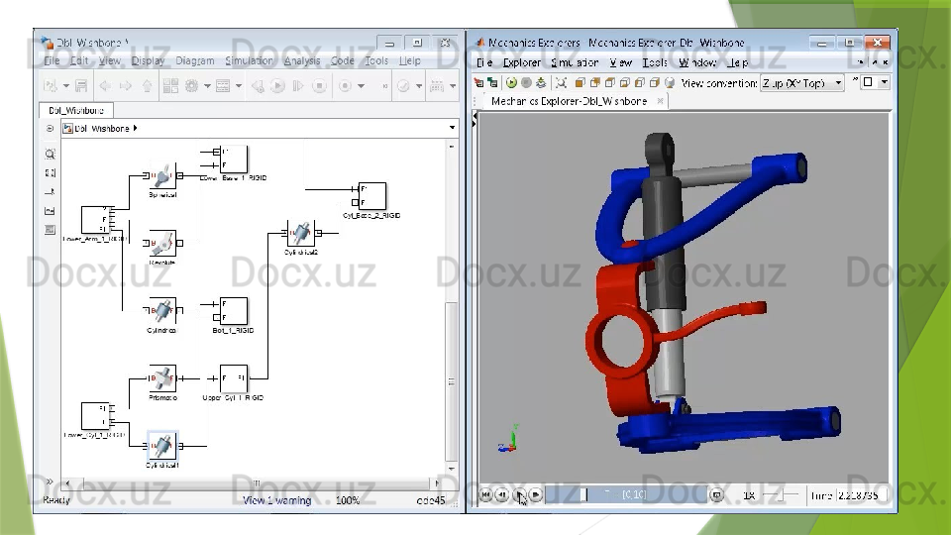Open the Library Browser icon

(x=169, y=86)
